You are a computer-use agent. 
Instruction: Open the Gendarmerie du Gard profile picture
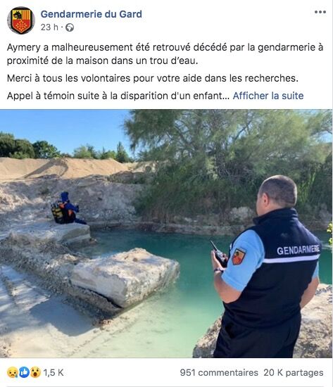[21, 20]
